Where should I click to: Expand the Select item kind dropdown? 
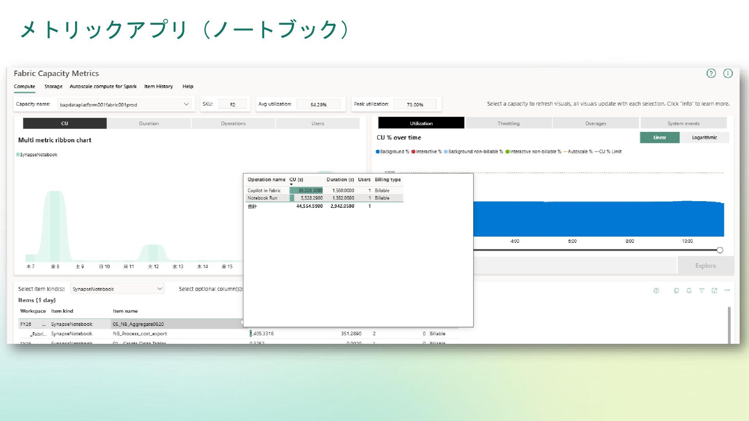[x=117, y=289]
